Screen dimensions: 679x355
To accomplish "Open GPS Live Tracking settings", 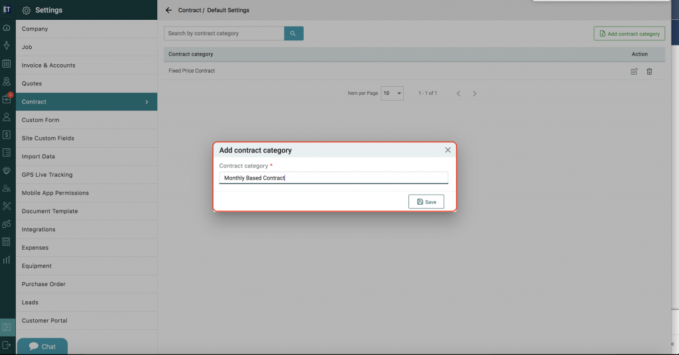I will click(x=87, y=175).
